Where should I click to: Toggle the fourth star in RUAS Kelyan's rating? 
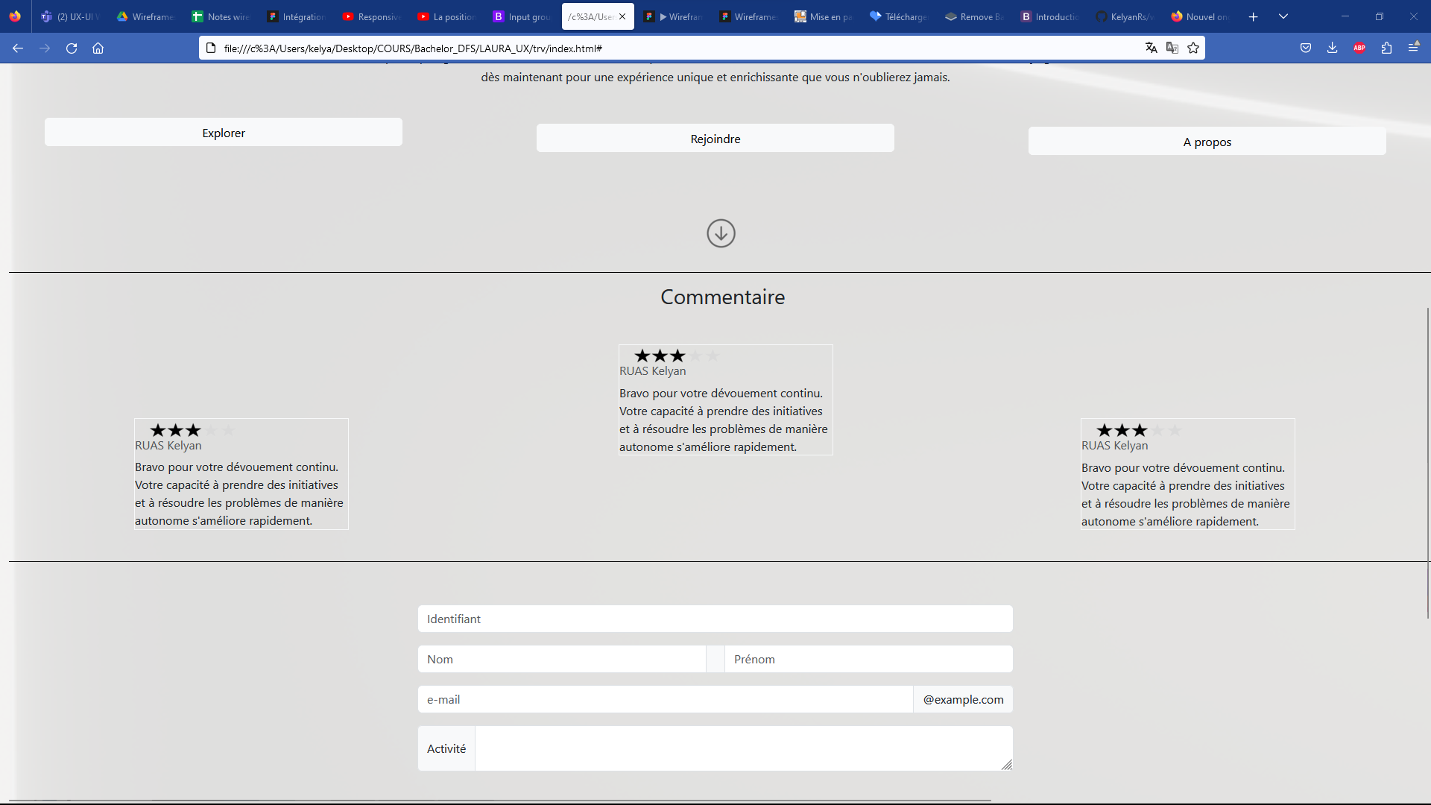click(695, 356)
